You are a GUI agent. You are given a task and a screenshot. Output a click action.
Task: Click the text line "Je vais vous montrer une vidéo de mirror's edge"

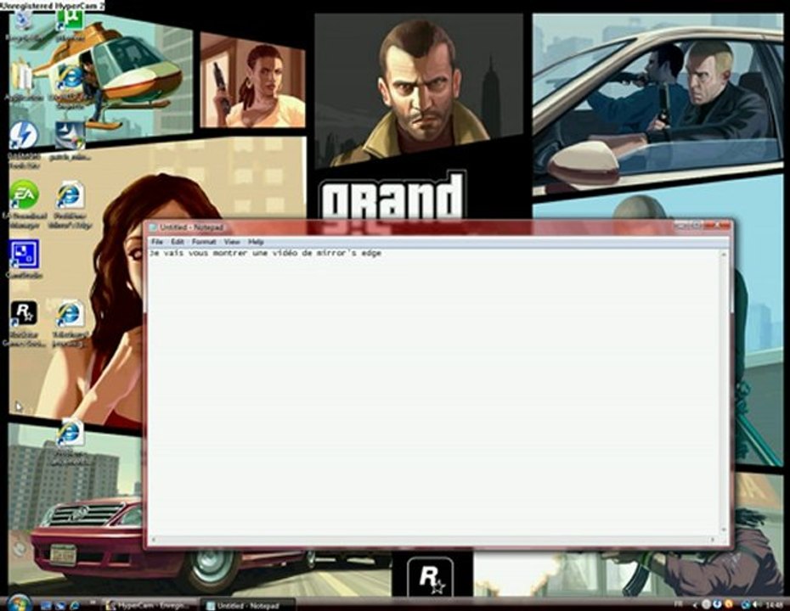265,253
